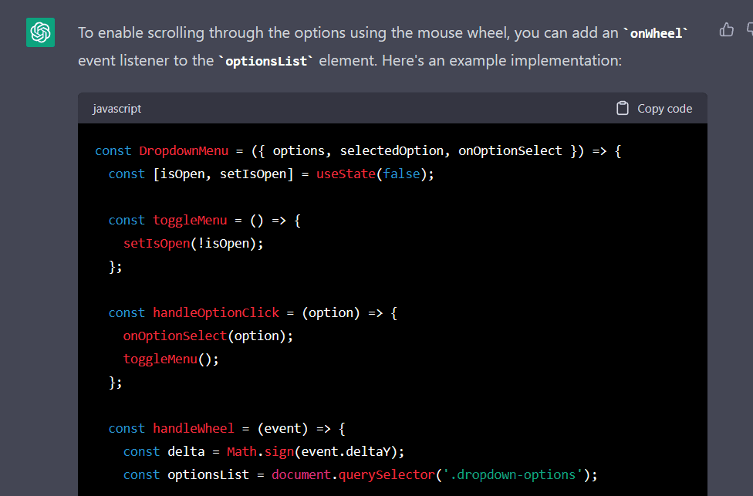Click the useState(false) call
This screenshot has height=496, width=753.
(375, 174)
